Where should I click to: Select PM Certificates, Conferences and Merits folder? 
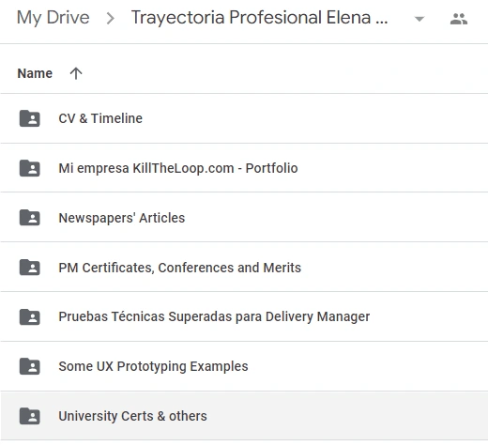tap(180, 268)
